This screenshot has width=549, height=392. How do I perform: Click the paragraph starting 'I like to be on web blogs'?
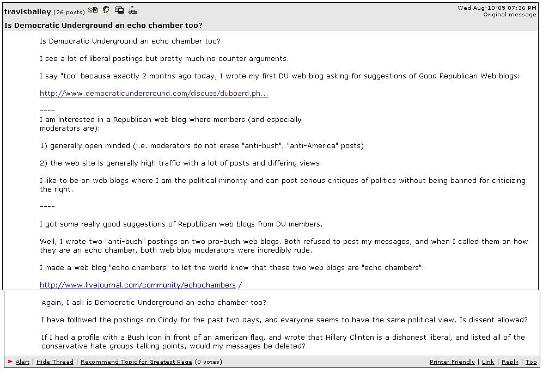click(x=283, y=185)
